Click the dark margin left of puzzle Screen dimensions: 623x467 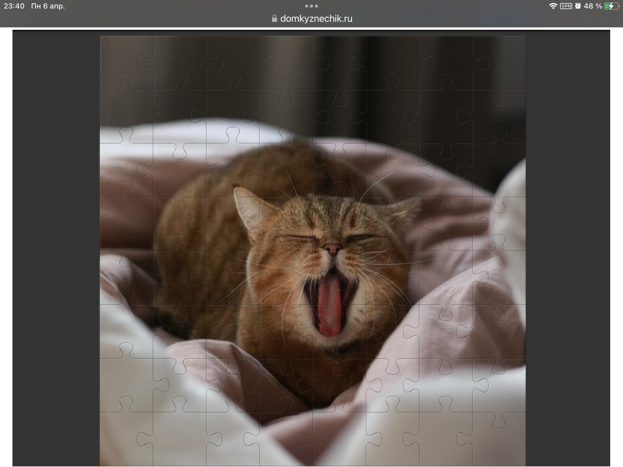click(x=56, y=243)
